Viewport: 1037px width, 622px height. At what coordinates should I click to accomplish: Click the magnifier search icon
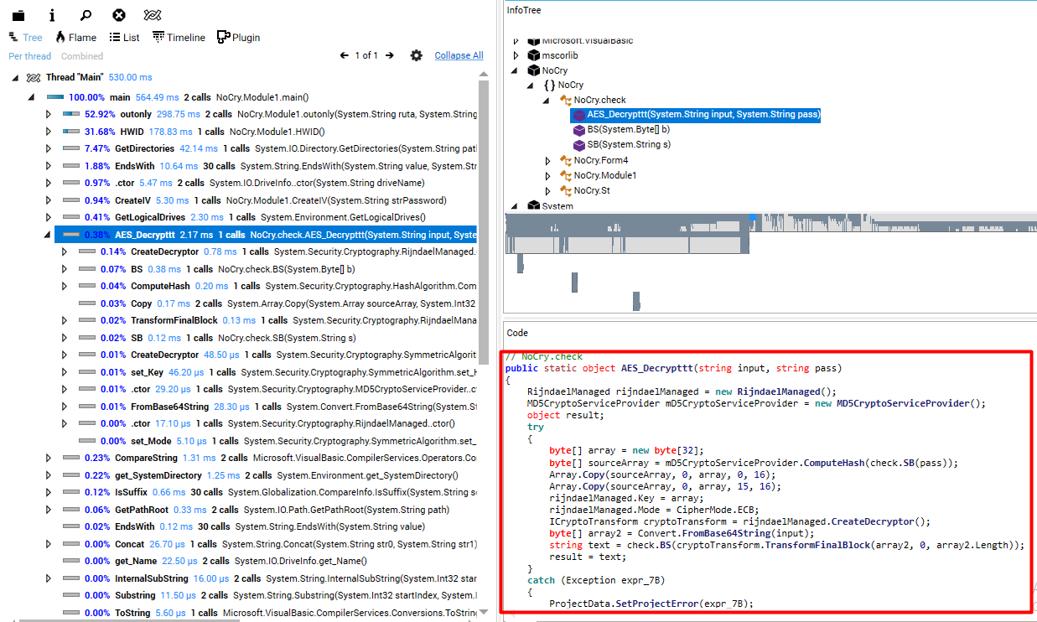86,15
